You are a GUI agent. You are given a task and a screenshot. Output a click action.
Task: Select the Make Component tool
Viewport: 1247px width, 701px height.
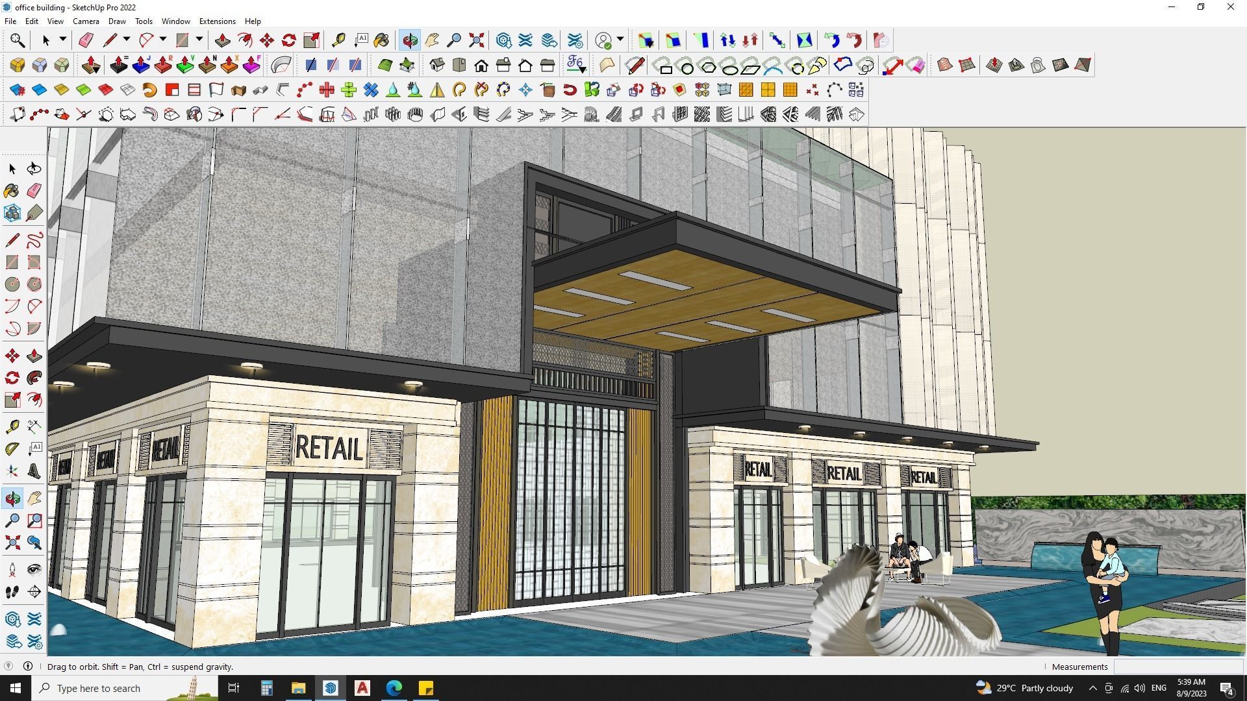(x=12, y=213)
